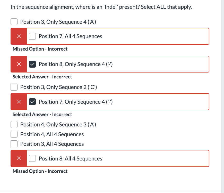Check 'Position 3, Only Sequence 4' checkbox

click(14, 22)
